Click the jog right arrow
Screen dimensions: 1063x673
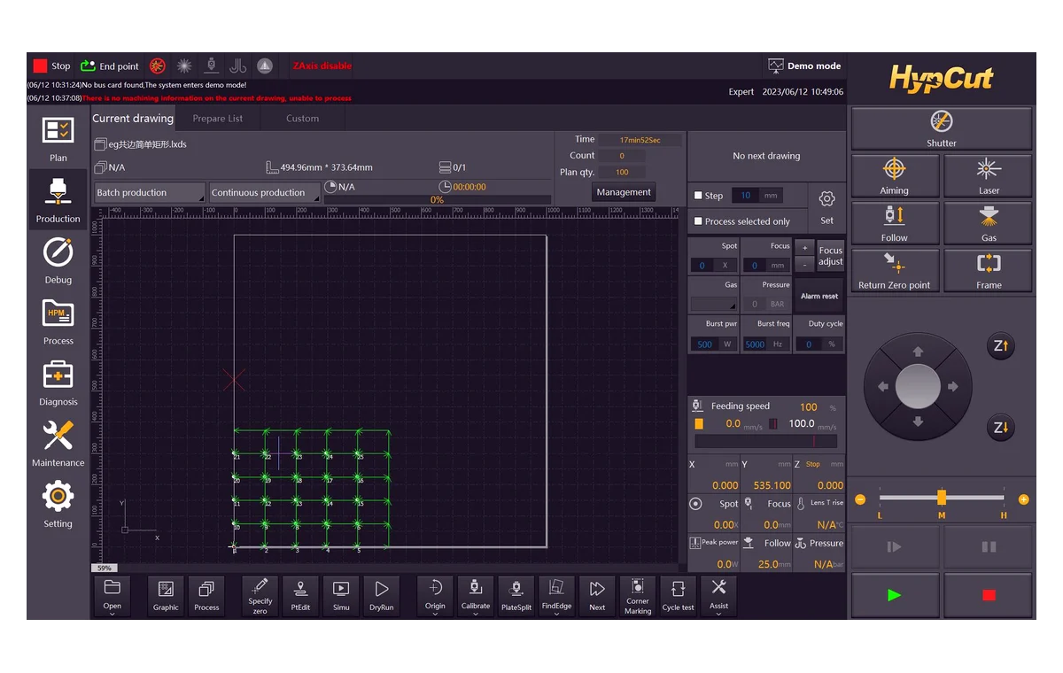[953, 387]
